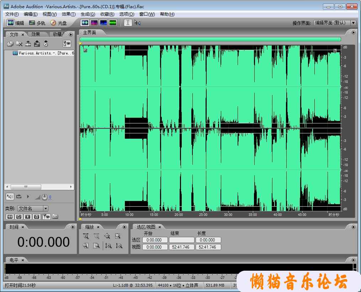Close the 文件 panel tab
The width and height of the screenshot is (361, 292).
tap(23, 34)
